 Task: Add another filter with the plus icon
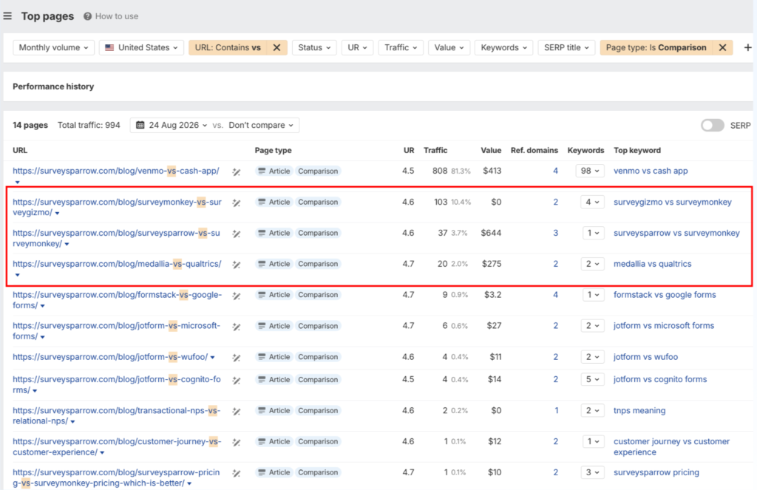(x=748, y=47)
